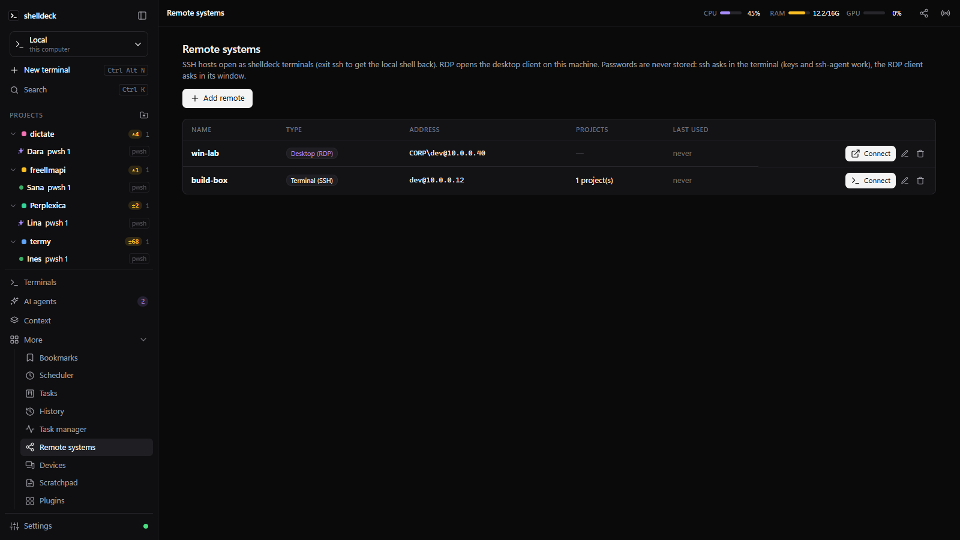Connect to win-lab desktop
Viewport: 960px width, 540px height.
tap(870, 154)
